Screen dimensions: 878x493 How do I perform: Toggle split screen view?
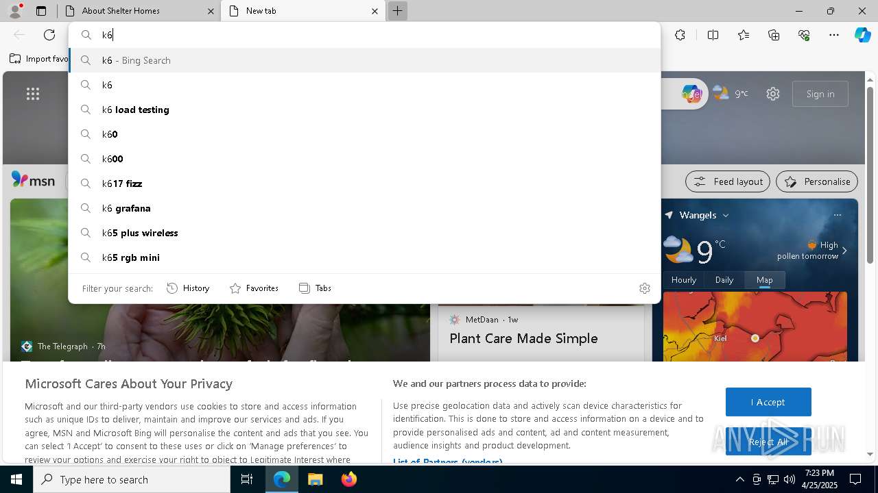coord(713,35)
